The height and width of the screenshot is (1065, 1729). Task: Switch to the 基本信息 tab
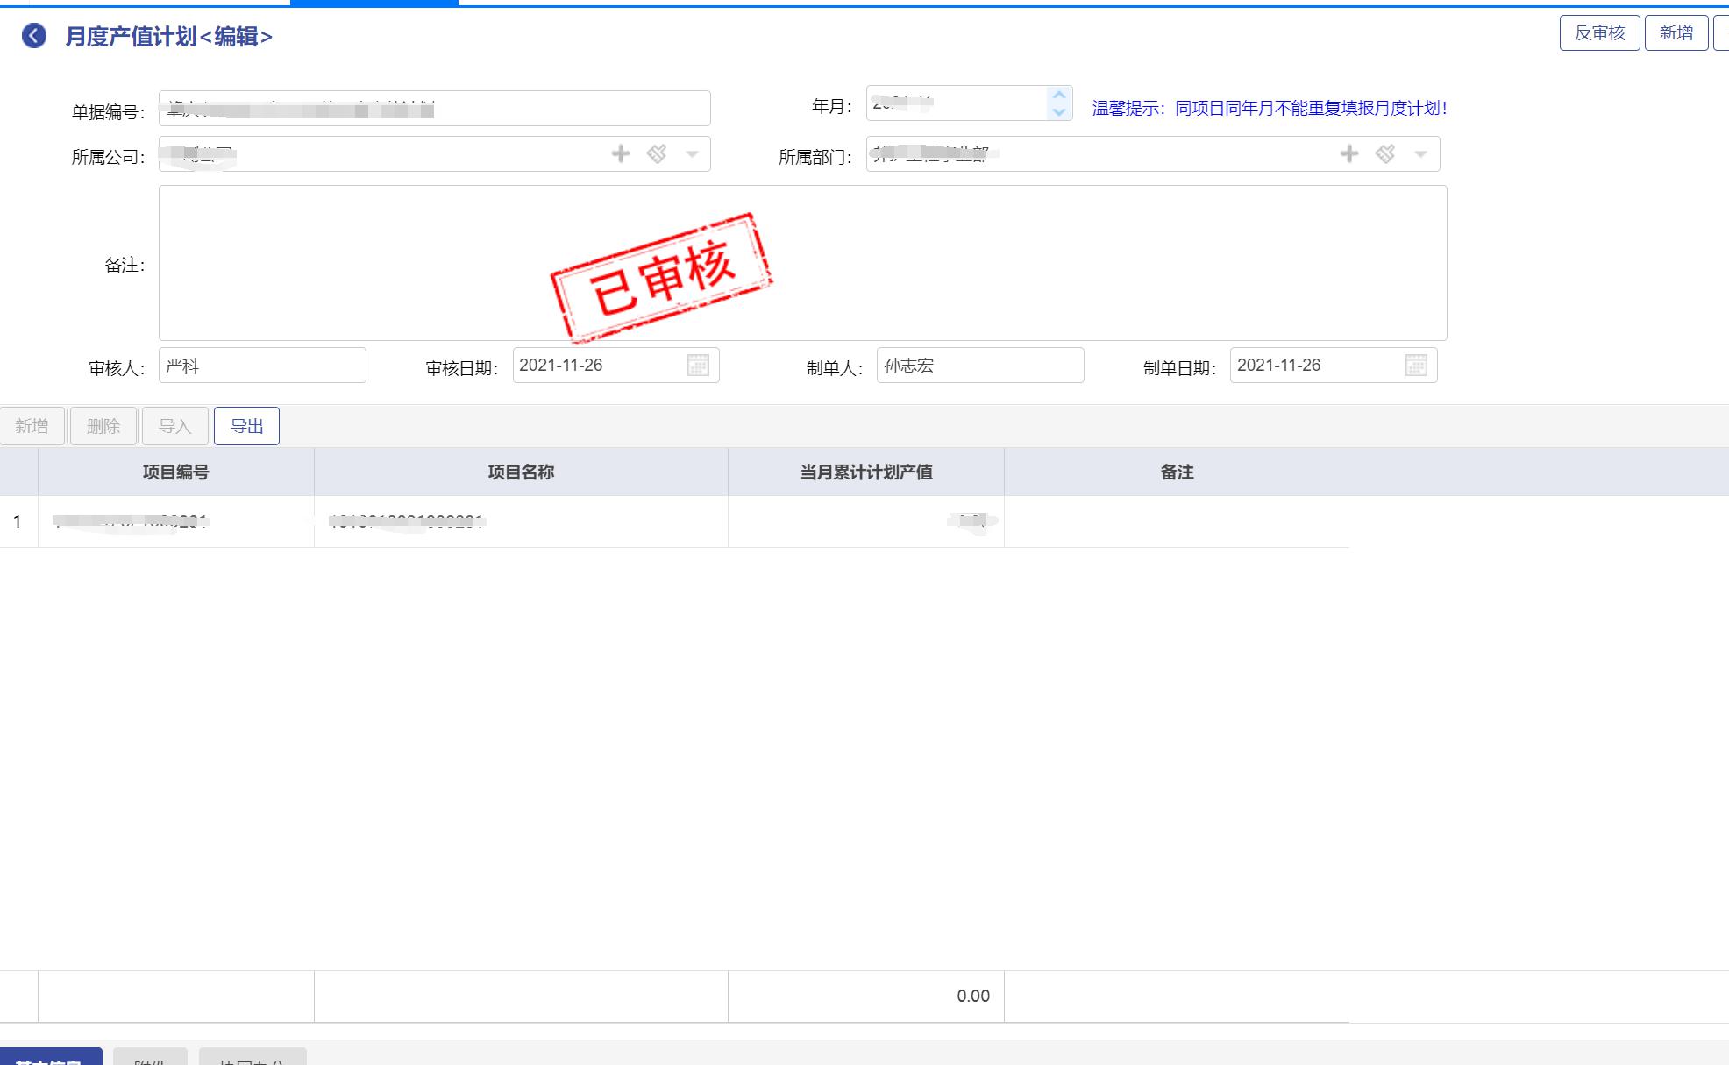(50, 1058)
